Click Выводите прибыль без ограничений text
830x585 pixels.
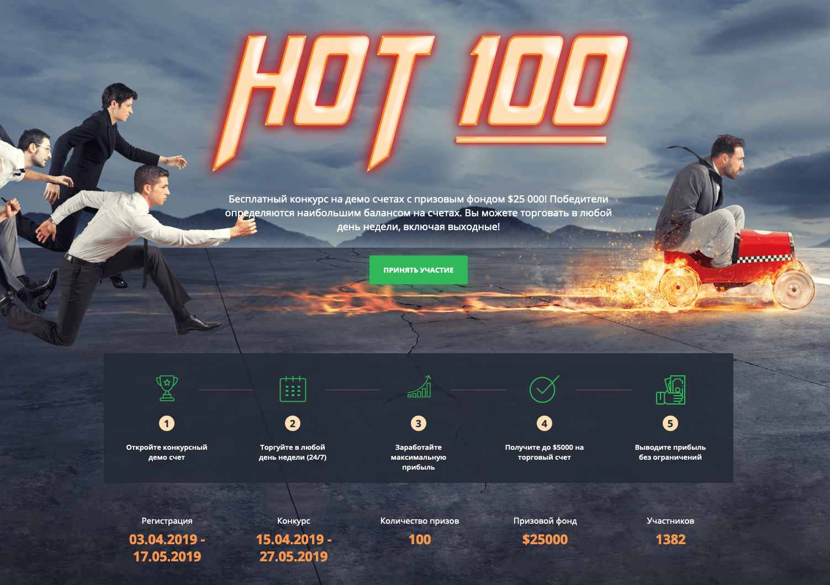tap(670, 452)
